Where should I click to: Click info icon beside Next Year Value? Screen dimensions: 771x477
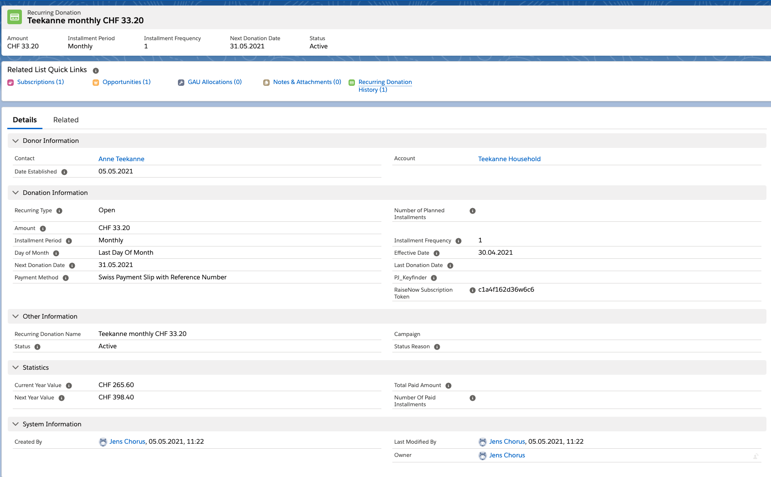coord(62,398)
